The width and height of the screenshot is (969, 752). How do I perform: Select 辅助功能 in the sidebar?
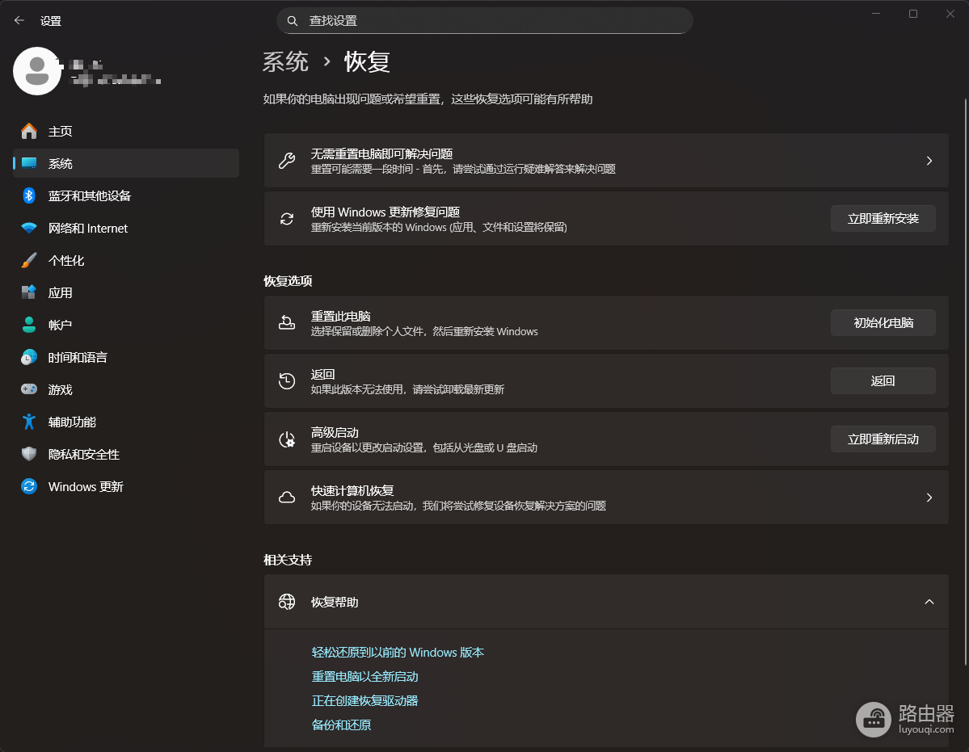click(126, 422)
